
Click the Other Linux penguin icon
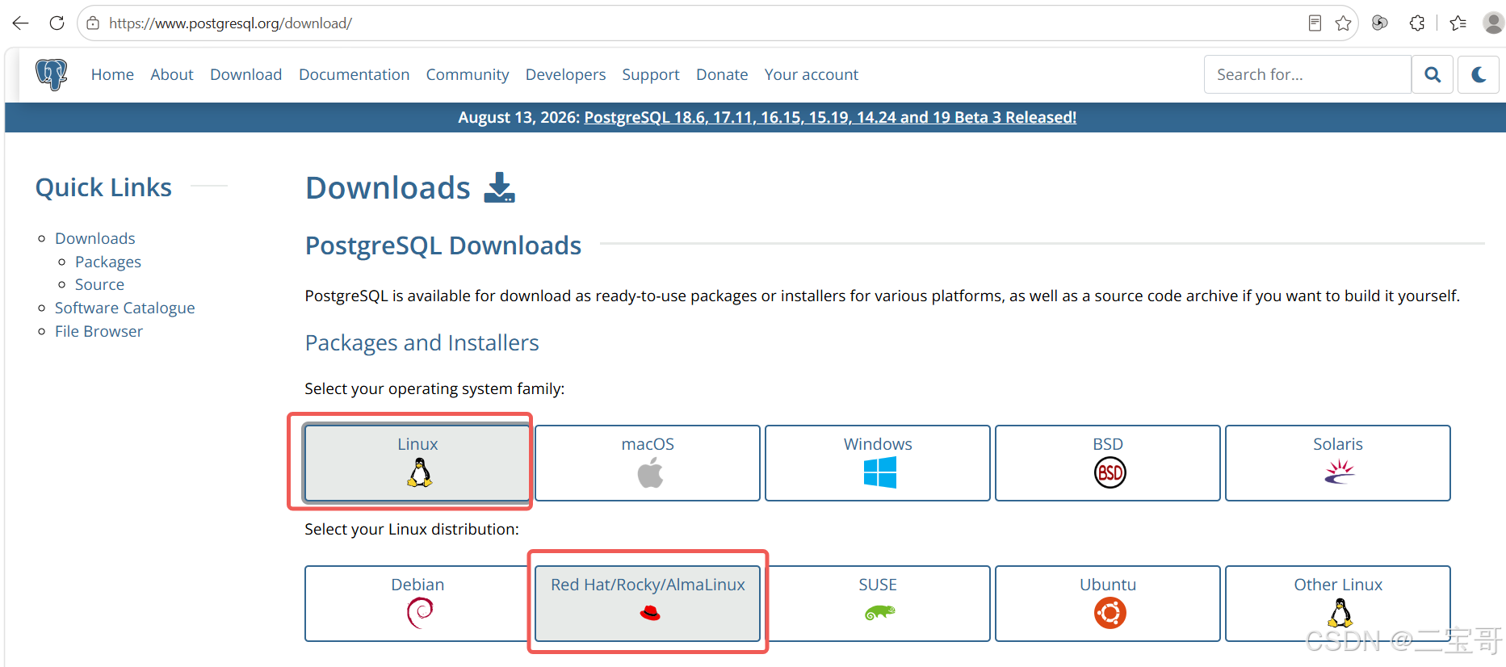(x=1340, y=613)
